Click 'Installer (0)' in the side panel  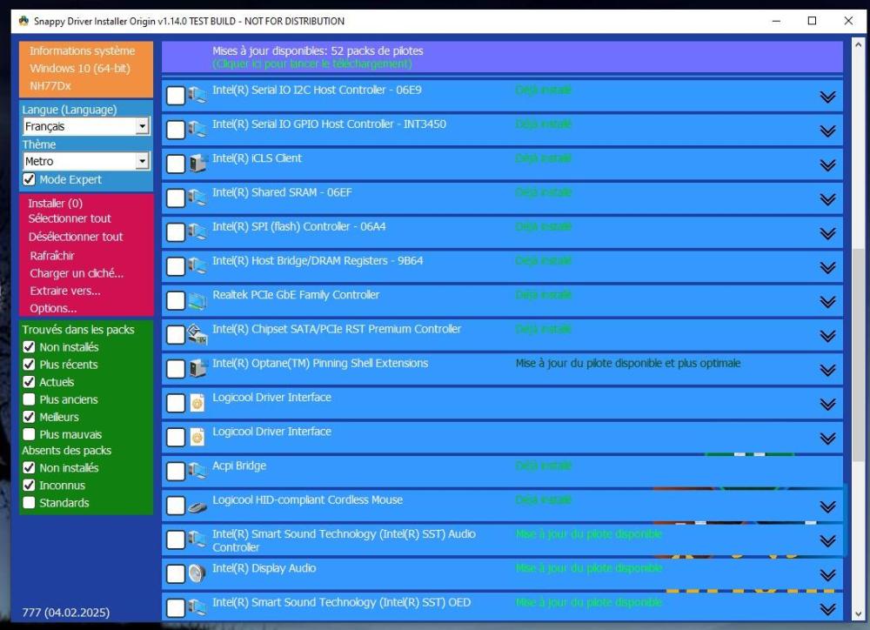[56, 203]
